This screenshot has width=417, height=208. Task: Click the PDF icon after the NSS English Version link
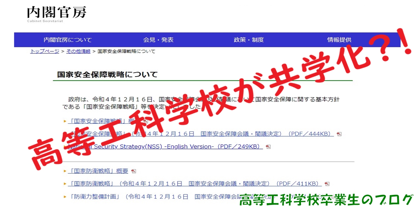[x=268, y=147]
